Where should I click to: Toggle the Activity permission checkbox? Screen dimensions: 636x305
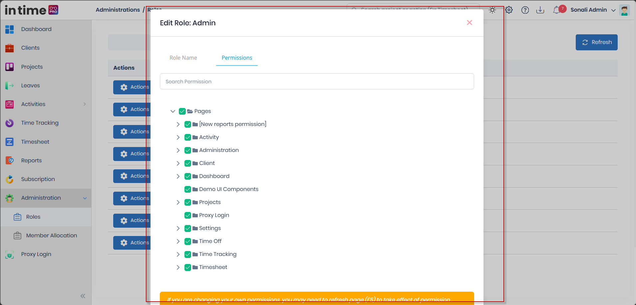click(188, 137)
